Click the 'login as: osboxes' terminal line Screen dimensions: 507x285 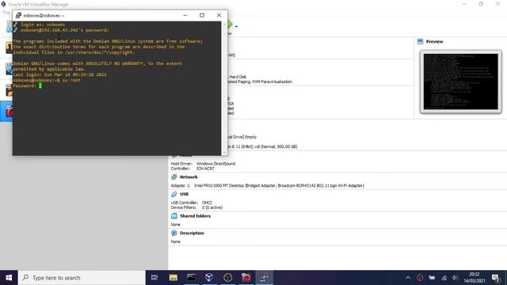click(x=43, y=25)
